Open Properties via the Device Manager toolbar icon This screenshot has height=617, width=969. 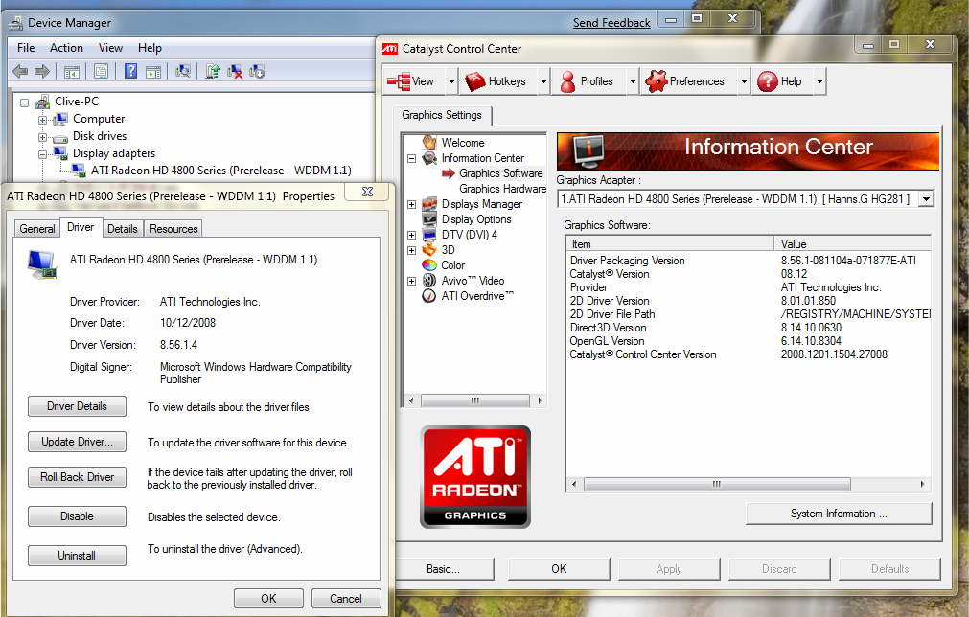click(x=101, y=72)
